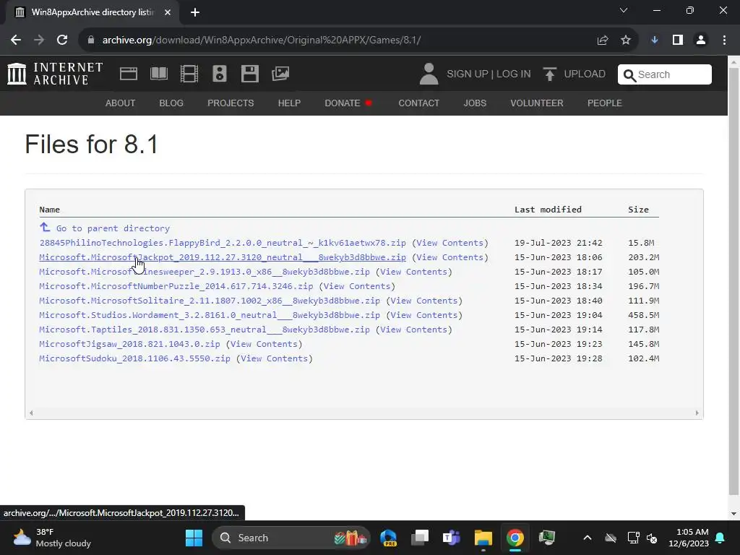Screen dimensions: 740x555
Task: View Contents of MicrosoftJigsaw zip
Action: (264, 344)
